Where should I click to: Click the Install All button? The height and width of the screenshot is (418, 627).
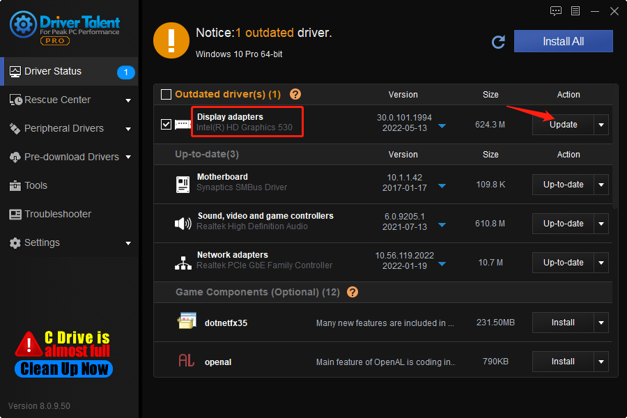[x=563, y=41]
